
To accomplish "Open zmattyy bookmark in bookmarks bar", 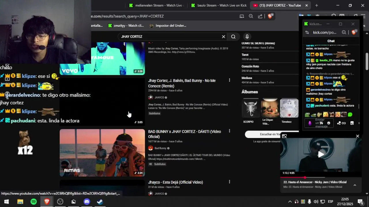I will coord(126,26).
